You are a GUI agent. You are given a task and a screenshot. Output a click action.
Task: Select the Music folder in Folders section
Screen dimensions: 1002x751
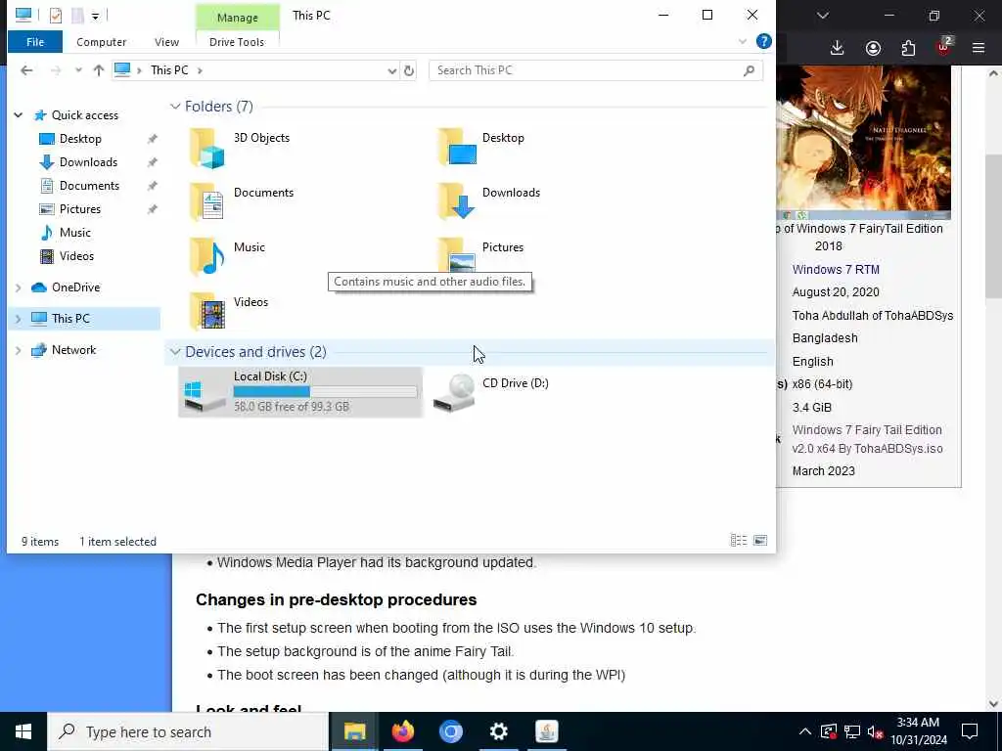227,256
